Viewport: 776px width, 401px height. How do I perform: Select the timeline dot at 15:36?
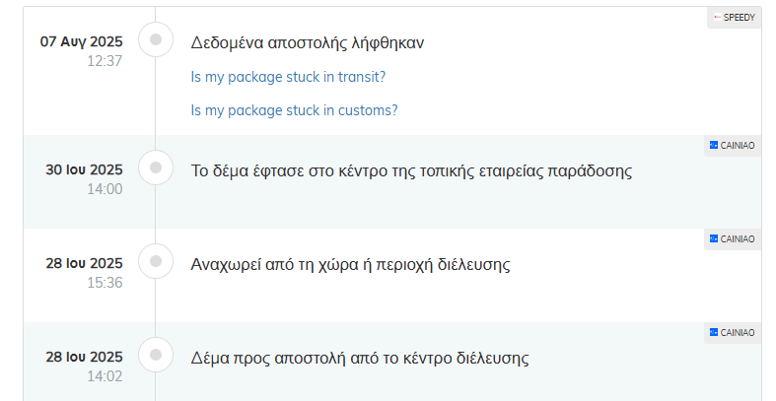pos(156,261)
